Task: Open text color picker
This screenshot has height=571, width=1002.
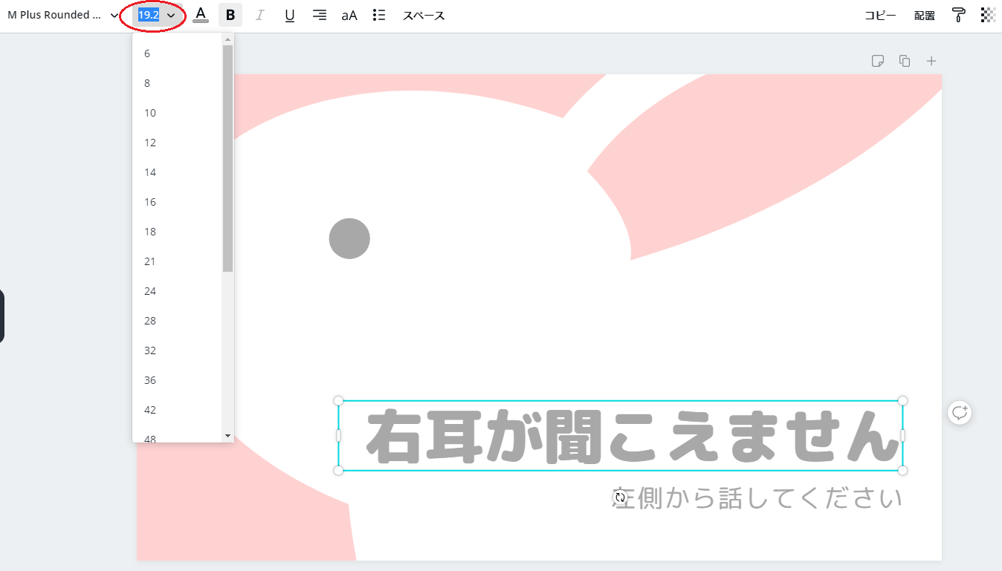Action: pos(201,15)
